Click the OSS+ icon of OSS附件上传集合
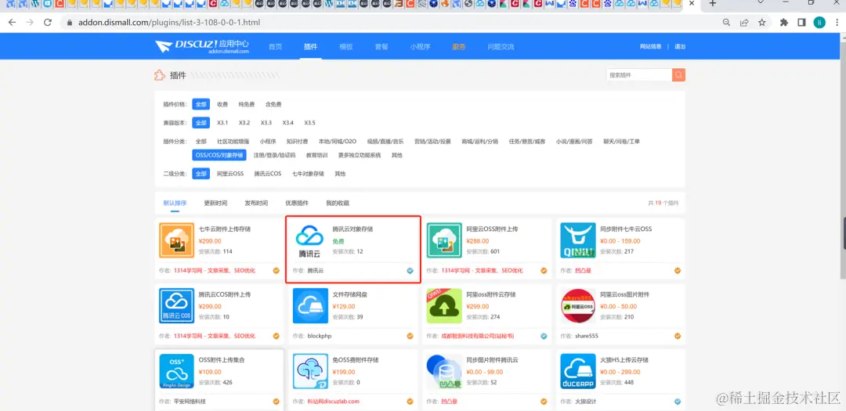This screenshot has width=846, height=411. 176,371
